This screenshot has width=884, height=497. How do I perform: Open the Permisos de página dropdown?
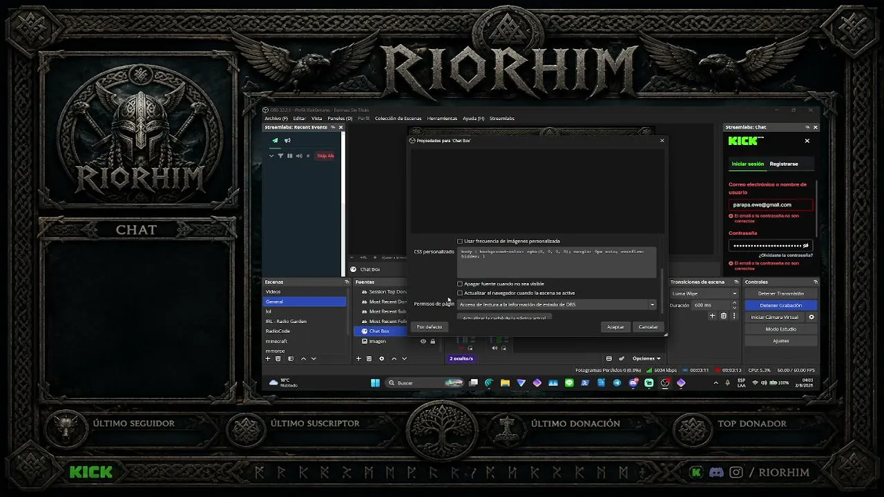tap(557, 304)
